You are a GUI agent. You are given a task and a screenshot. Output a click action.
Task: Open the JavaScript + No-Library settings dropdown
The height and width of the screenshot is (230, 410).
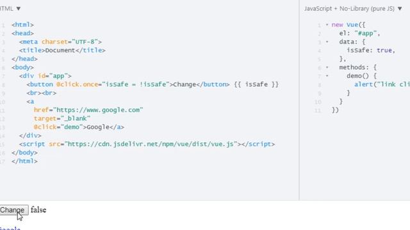pos(400,8)
